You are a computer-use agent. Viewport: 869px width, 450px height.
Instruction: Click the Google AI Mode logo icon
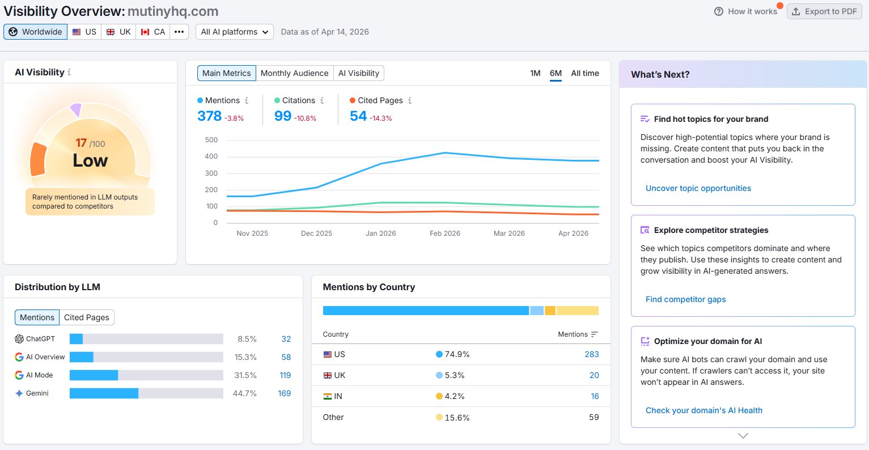(x=19, y=375)
